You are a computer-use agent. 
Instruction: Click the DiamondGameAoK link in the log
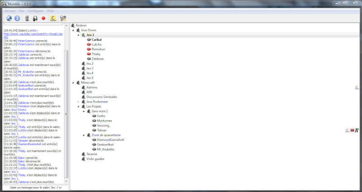click(29, 144)
